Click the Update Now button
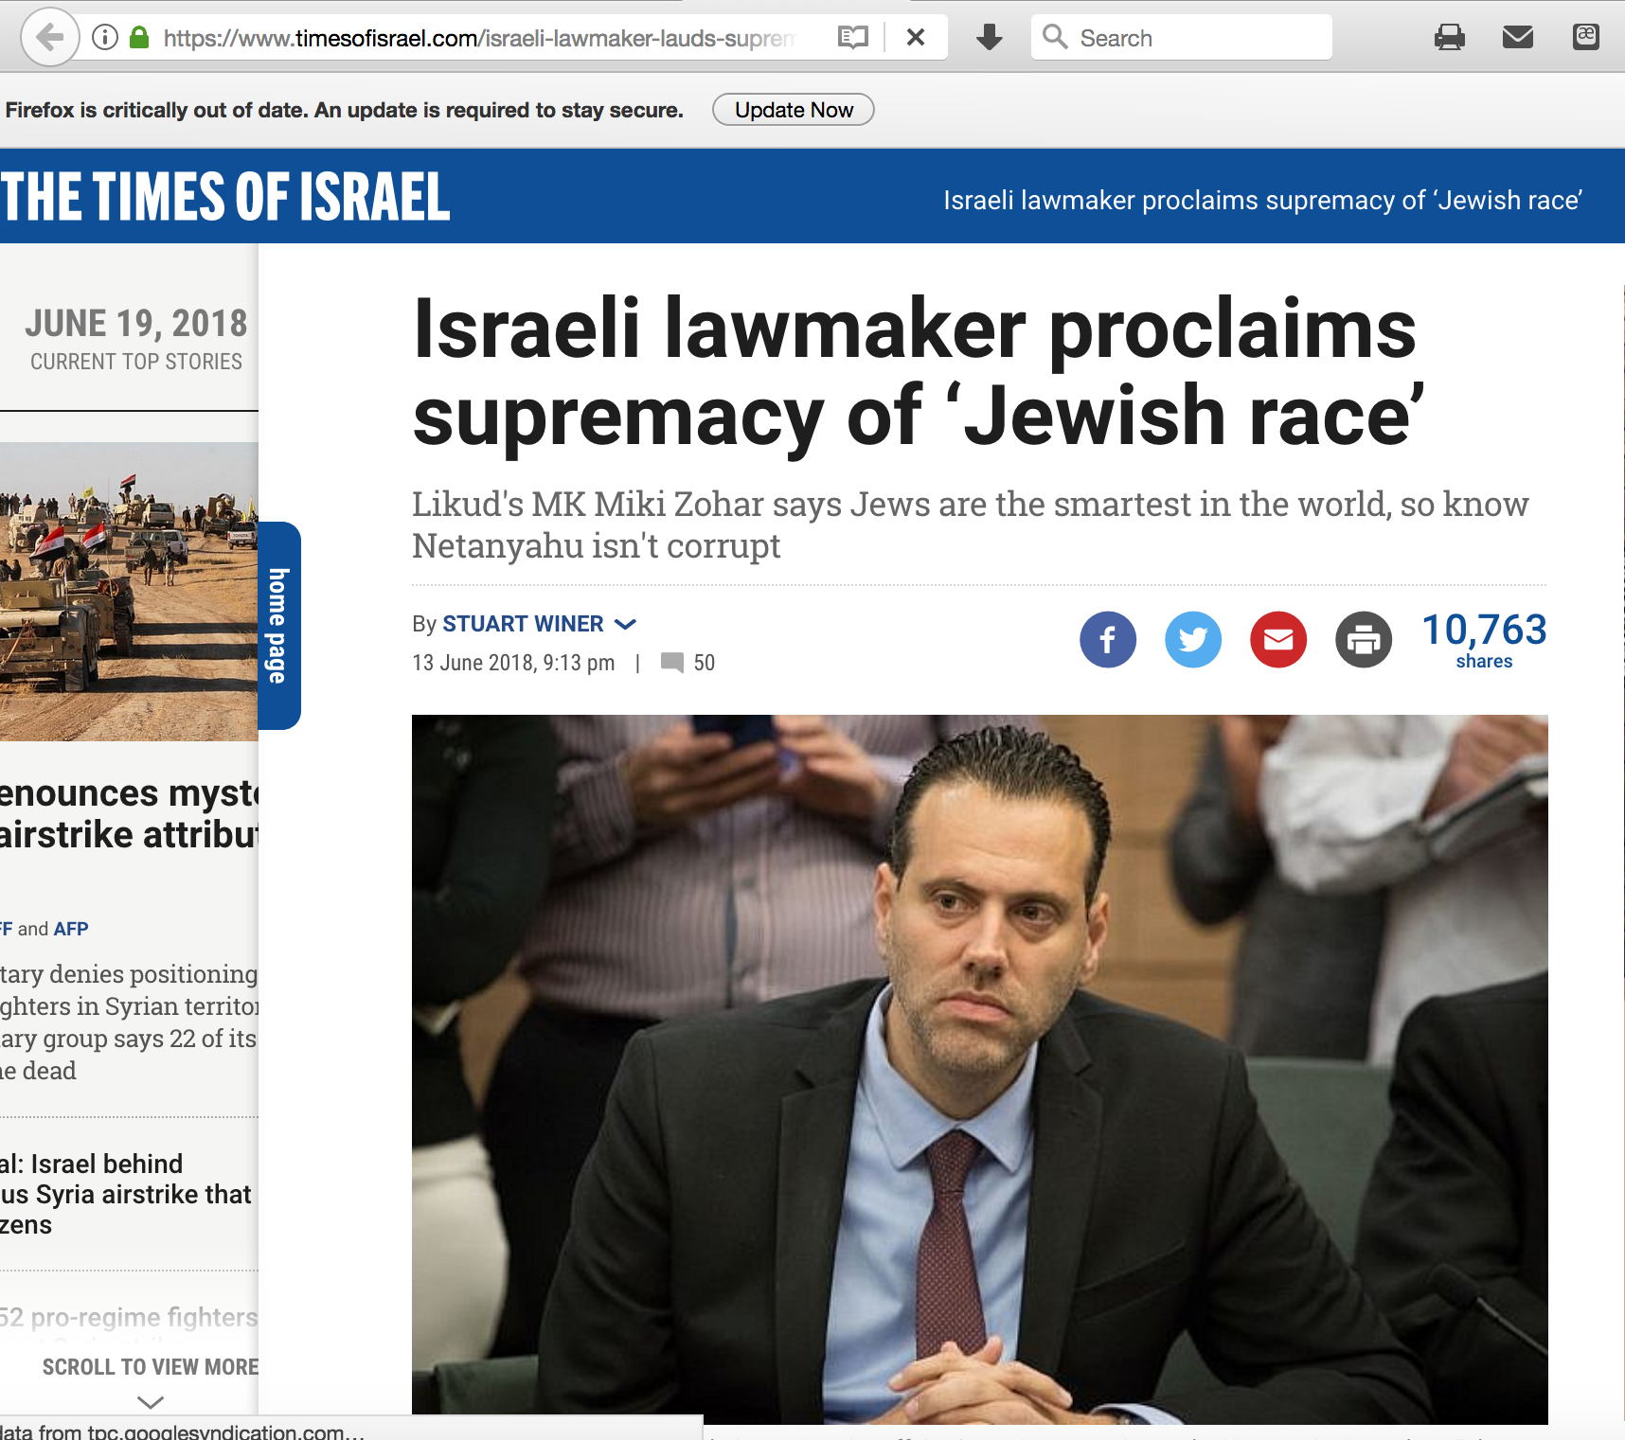The height and width of the screenshot is (1440, 1625). [x=794, y=110]
